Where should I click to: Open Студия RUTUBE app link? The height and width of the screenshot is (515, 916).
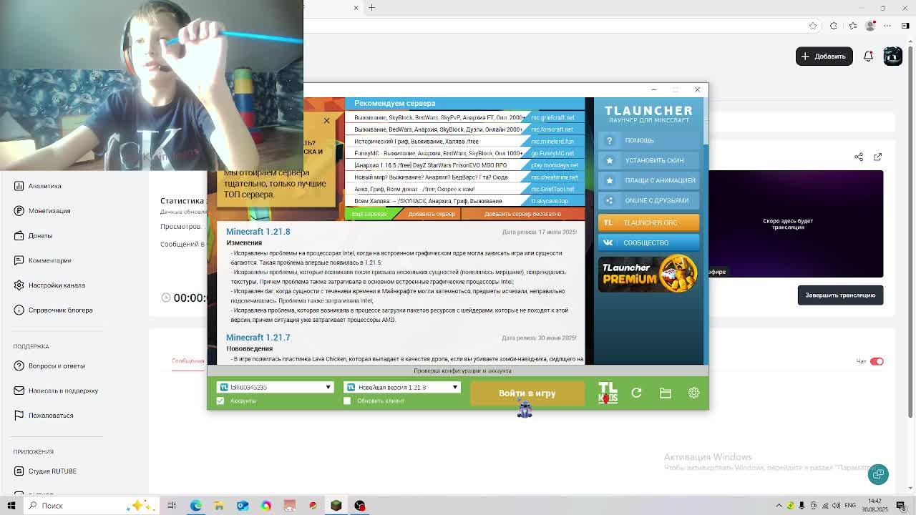[x=52, y=471]
